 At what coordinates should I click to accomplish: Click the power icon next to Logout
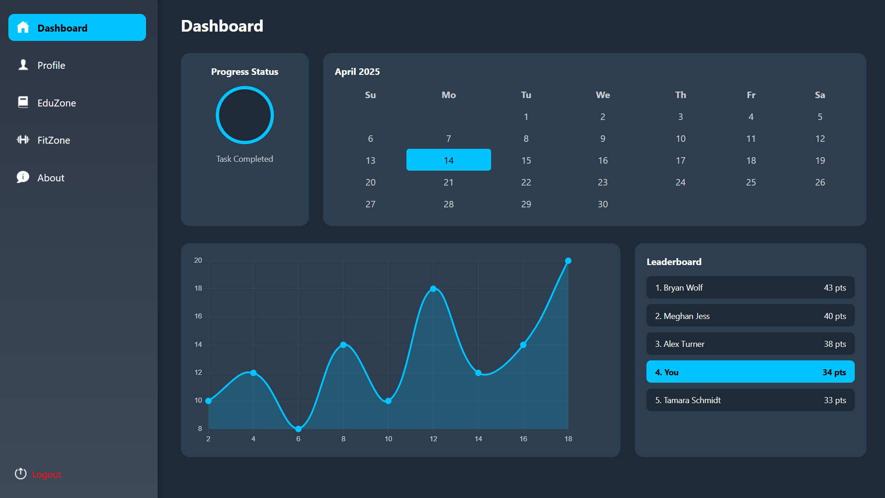[20, 473]
